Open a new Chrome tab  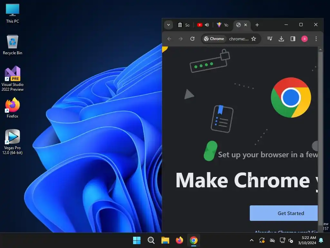(257, 25)
